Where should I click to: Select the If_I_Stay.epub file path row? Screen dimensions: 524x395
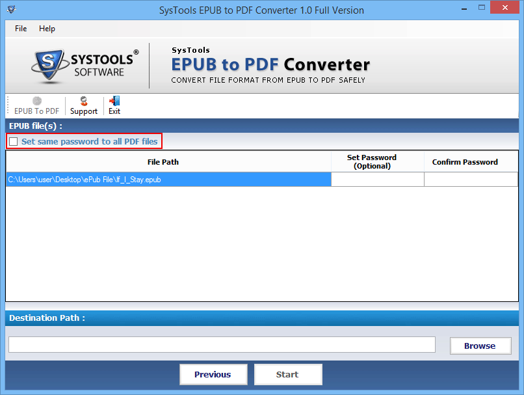pyautogui.click(x=169, y=180)
